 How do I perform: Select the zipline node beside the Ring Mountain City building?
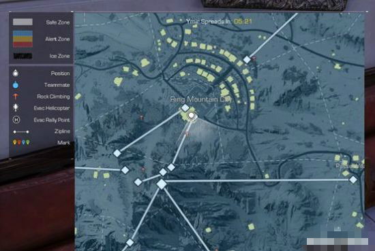point(185,108)
